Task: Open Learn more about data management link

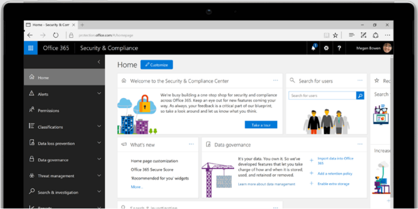Action: 267,184
